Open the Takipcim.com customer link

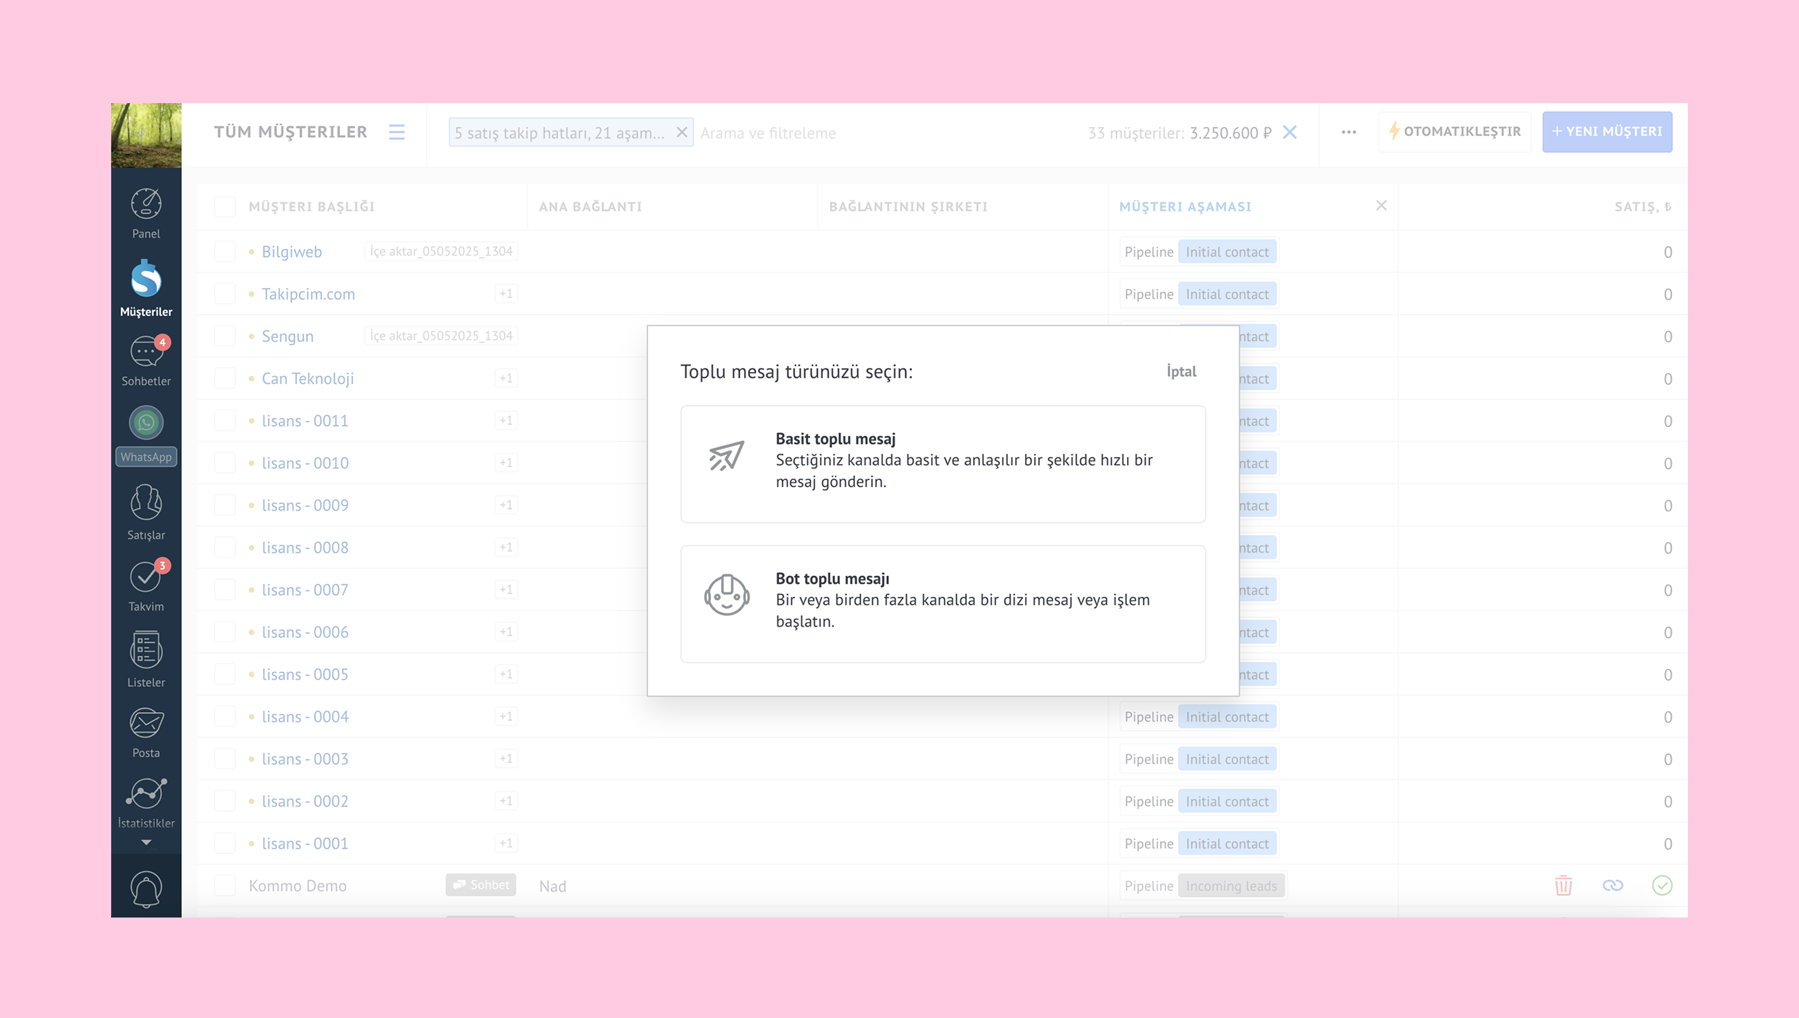[x=308, y=294]
